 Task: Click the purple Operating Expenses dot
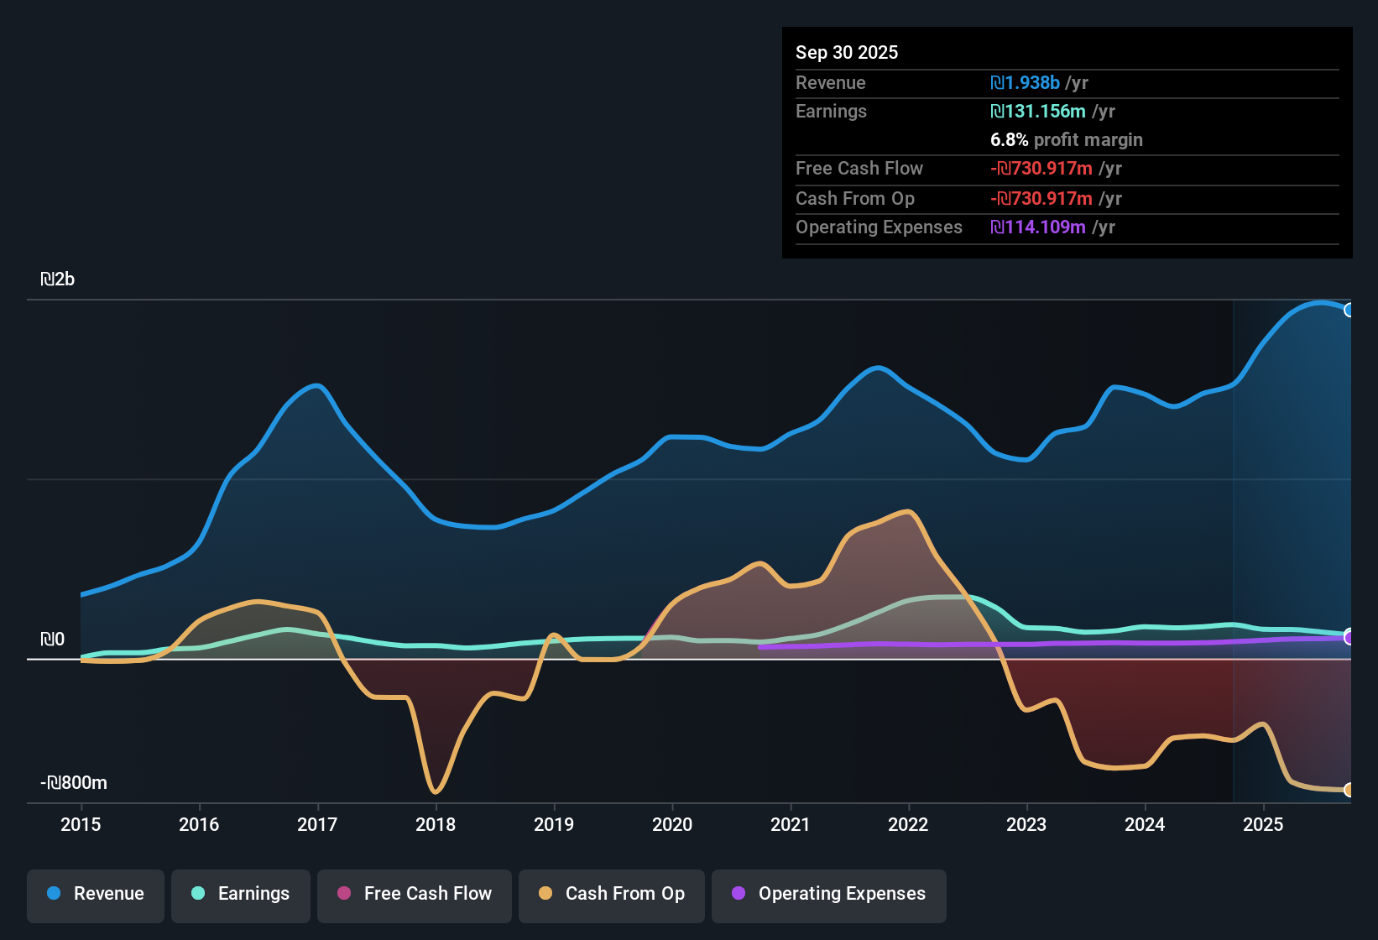tap(738, 894)
